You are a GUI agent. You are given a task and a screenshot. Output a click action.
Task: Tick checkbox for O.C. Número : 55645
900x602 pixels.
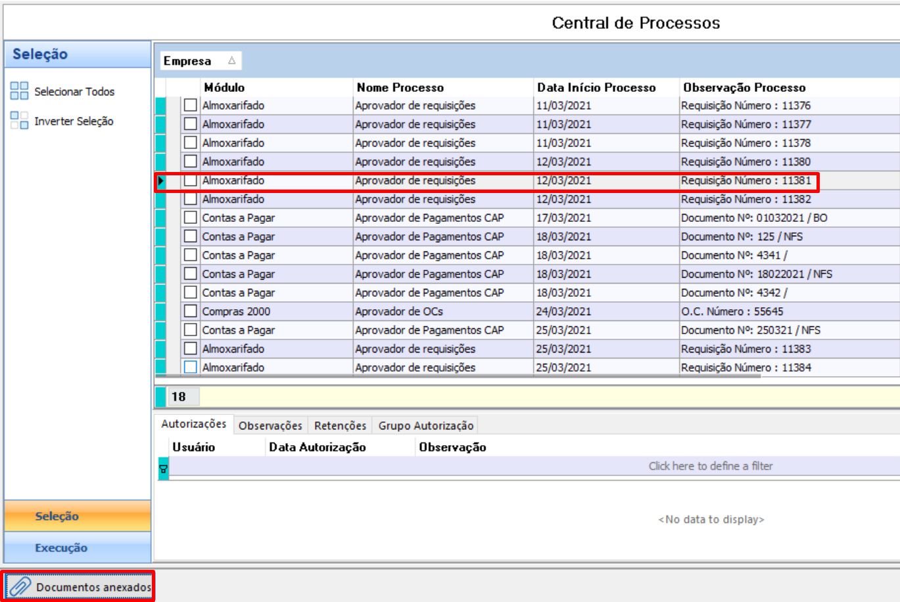point(191,311)
